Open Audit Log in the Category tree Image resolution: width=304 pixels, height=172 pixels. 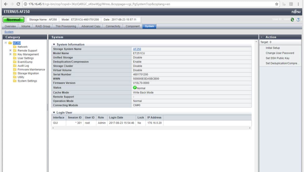point(23,66)
